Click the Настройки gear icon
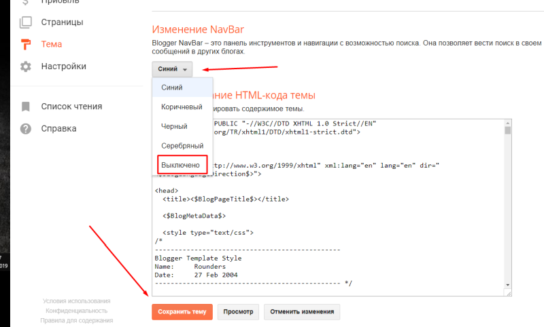This screenshot has height=327, width=544. 26,66
